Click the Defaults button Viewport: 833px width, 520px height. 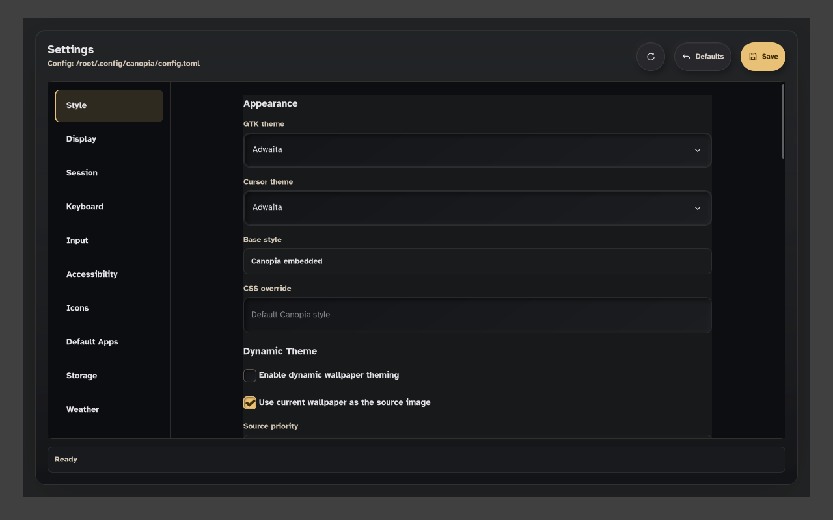pos(703,57)
